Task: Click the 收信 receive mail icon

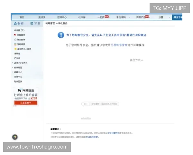Action: pos(15,23)
